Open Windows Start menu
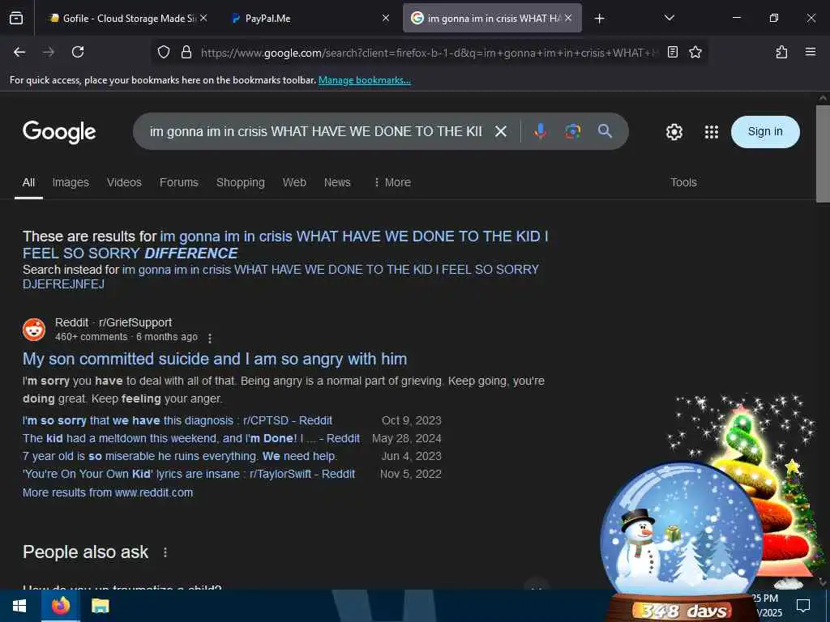The image size is (830, 622). coord(19,606)
